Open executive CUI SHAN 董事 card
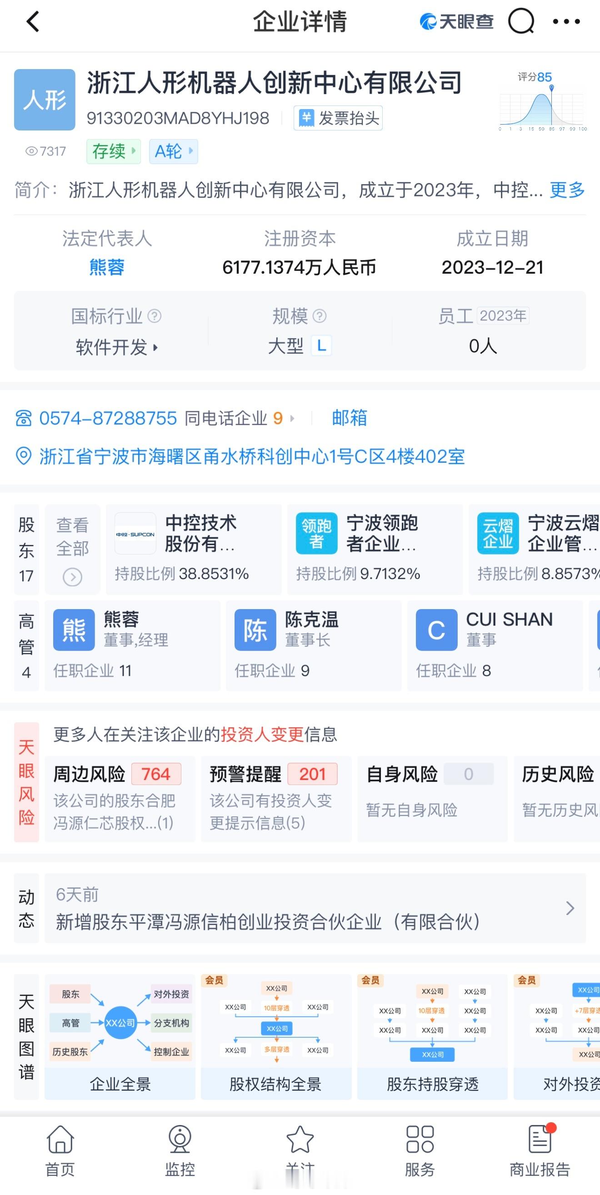This screenshot has width=600, height=1195. point(495,646)
